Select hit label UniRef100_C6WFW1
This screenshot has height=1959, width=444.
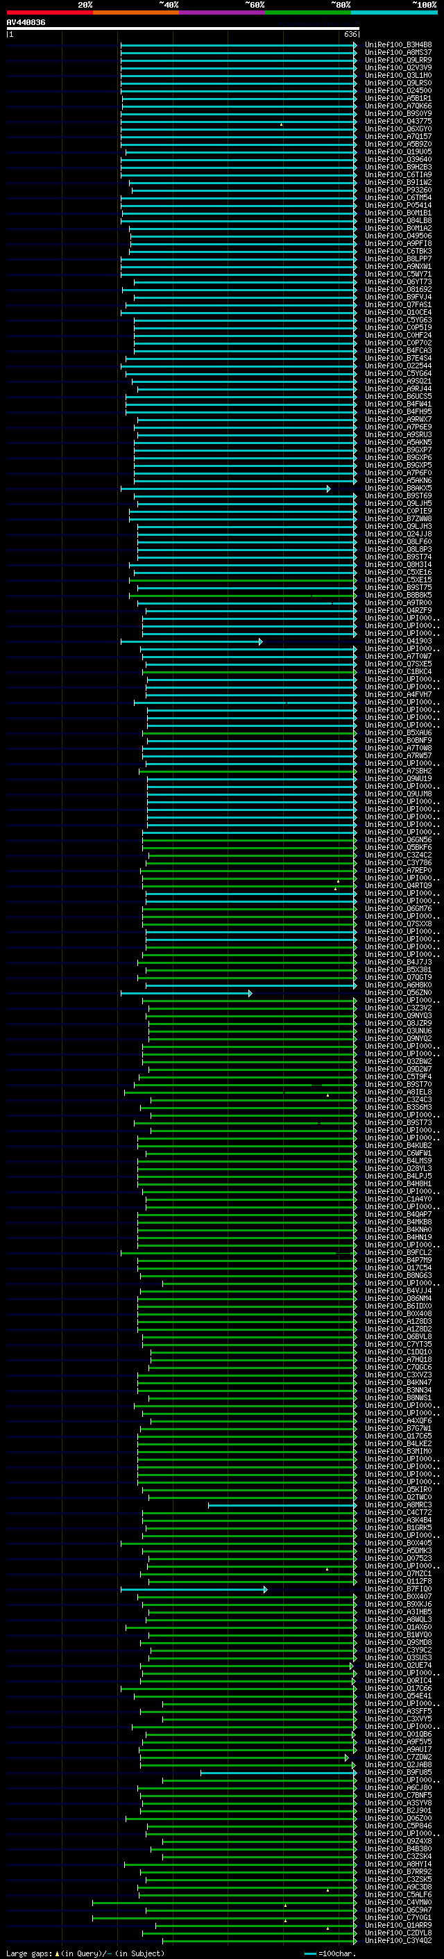click(x=398, y=1153)
